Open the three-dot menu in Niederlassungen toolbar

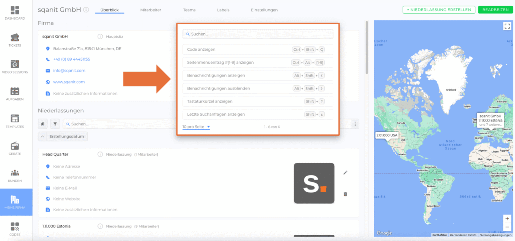click(355, 124)
